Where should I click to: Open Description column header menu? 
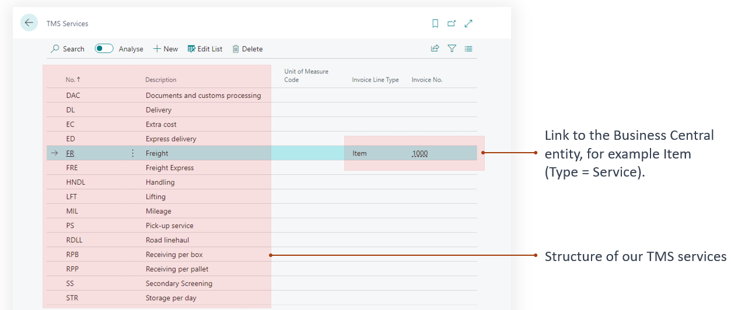click(x=161, y=80)
